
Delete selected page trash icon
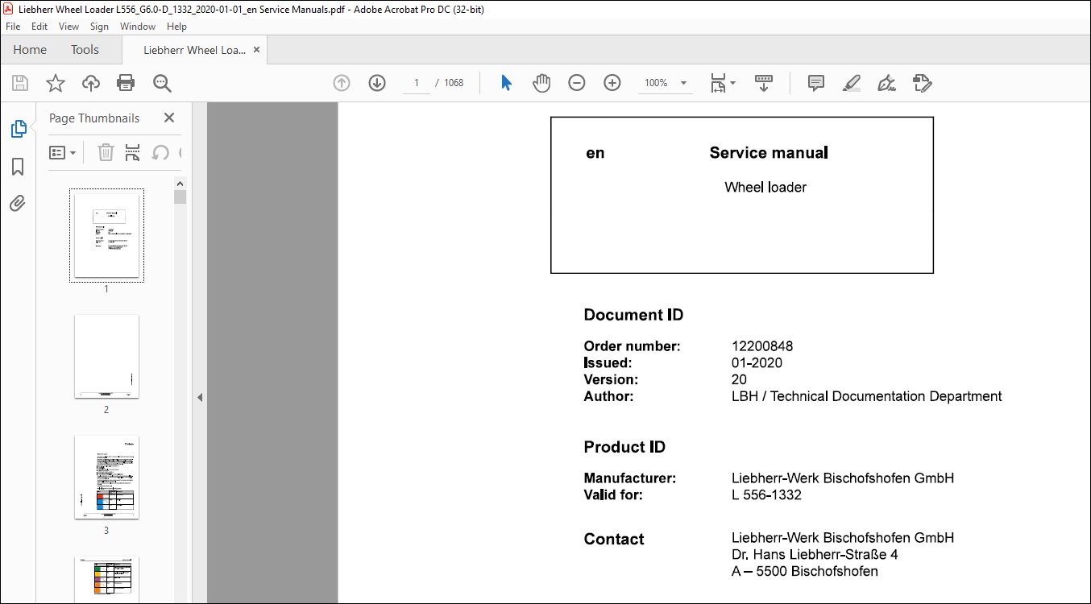click(x=106, y=152)
